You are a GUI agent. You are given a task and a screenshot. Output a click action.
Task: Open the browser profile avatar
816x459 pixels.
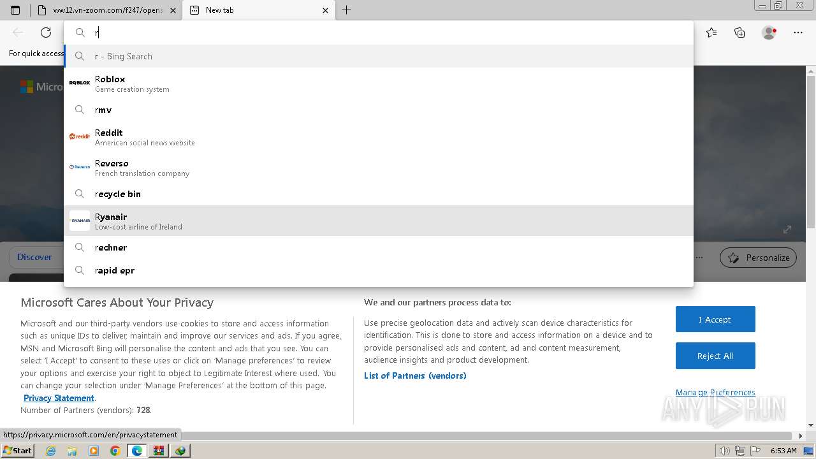[x=769, y=33]
